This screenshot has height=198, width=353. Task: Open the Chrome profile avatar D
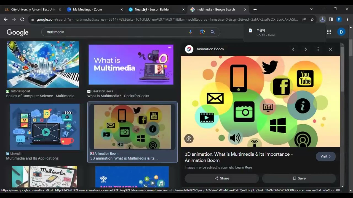click(339, 19)
